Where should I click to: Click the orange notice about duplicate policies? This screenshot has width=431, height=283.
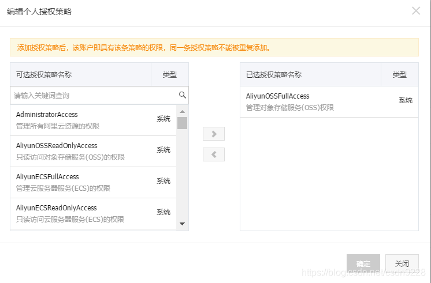tap(214, 47)
